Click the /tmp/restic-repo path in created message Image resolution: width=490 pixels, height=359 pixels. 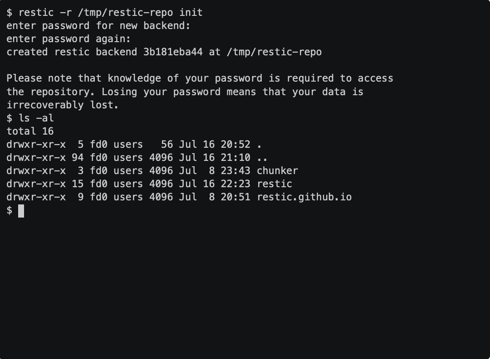[274, 52]
